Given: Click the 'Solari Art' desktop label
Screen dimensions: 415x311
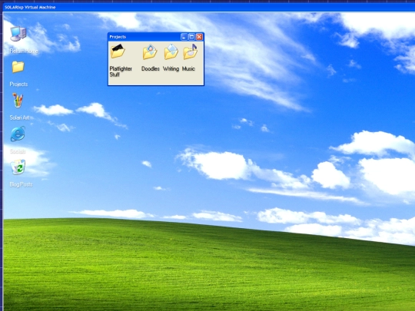Looking at the screenshot, I should (19, 117).
